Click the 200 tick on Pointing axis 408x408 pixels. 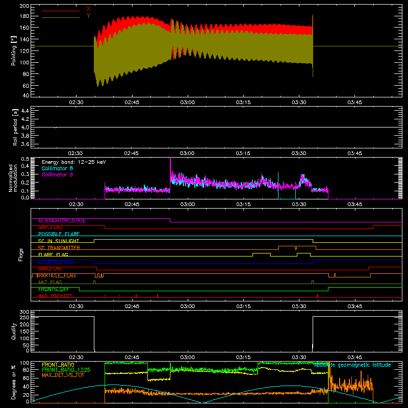click(24, 6)
